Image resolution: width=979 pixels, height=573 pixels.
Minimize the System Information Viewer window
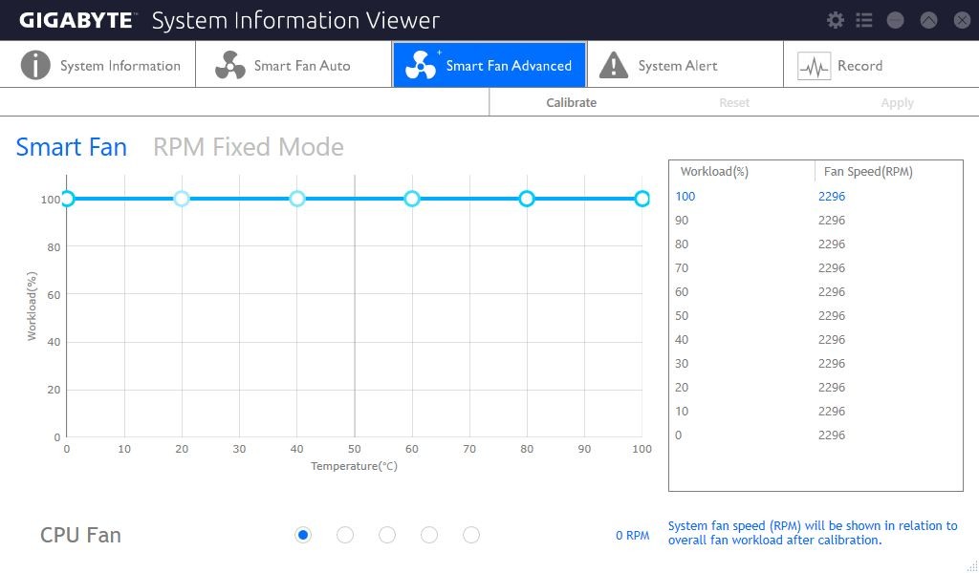coord(895,21)
